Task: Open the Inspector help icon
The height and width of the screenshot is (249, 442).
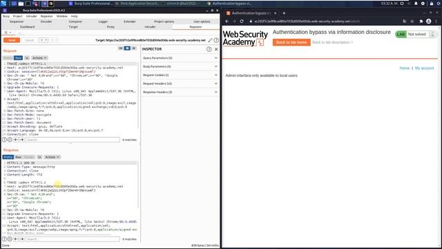Action: pyautogui.click(x=209, y=49)
